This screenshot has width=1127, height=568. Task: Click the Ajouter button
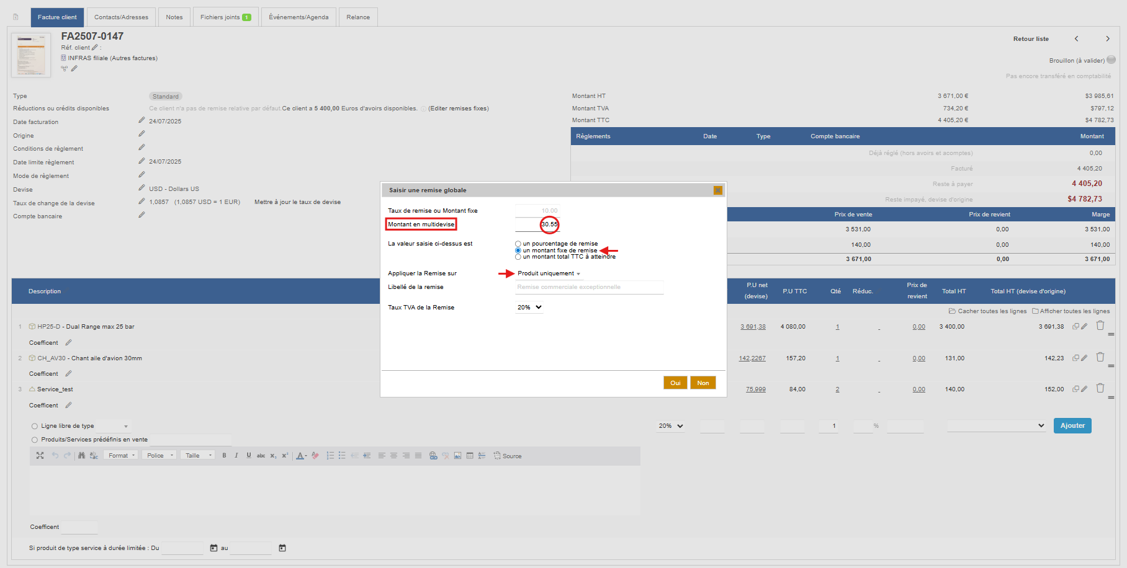click(1072, 425)
